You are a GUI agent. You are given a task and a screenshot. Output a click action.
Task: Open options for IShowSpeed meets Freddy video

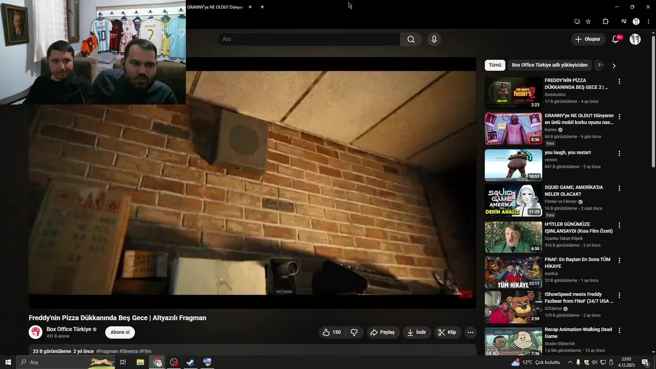pyautogui.click(x=619, y=296)
